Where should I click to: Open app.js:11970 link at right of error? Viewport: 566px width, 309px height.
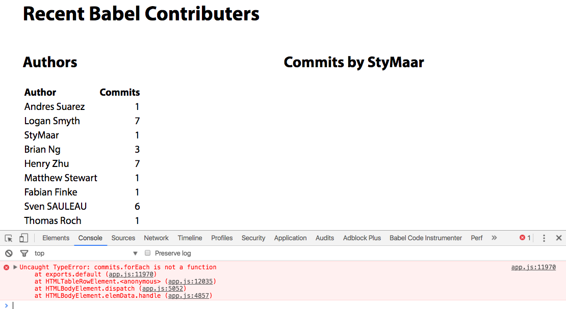tap(533, 267)
